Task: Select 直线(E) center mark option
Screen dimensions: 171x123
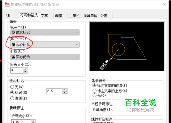Action: 18,98
